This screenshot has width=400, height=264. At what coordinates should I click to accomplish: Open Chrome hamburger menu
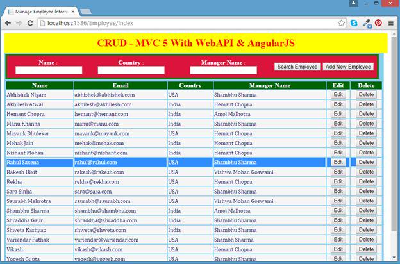pos(391,23)
